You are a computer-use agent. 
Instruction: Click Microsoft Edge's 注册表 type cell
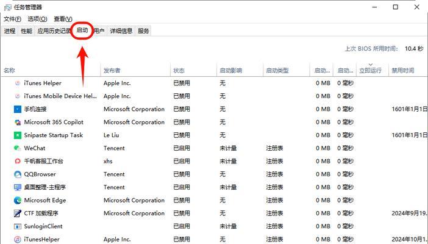pos(274,200)
